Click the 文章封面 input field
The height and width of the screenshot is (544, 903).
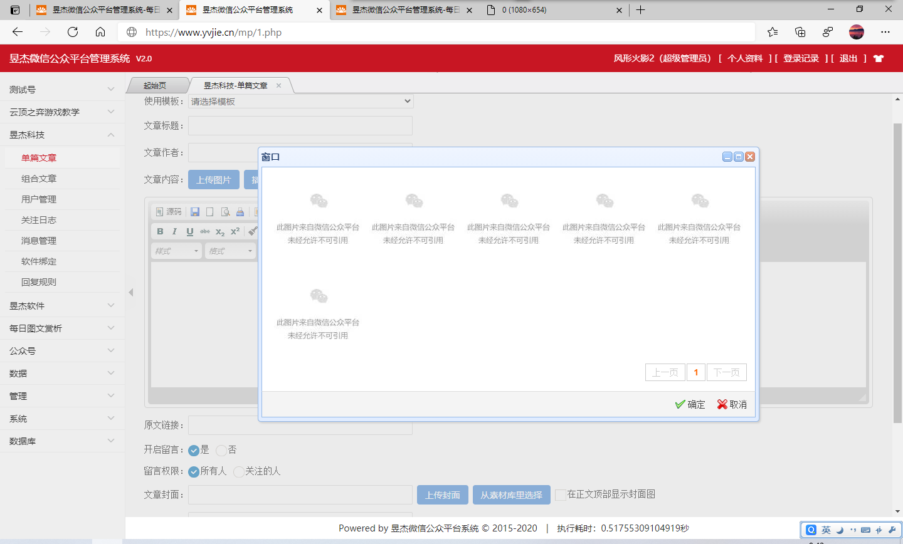pos(300,494)
